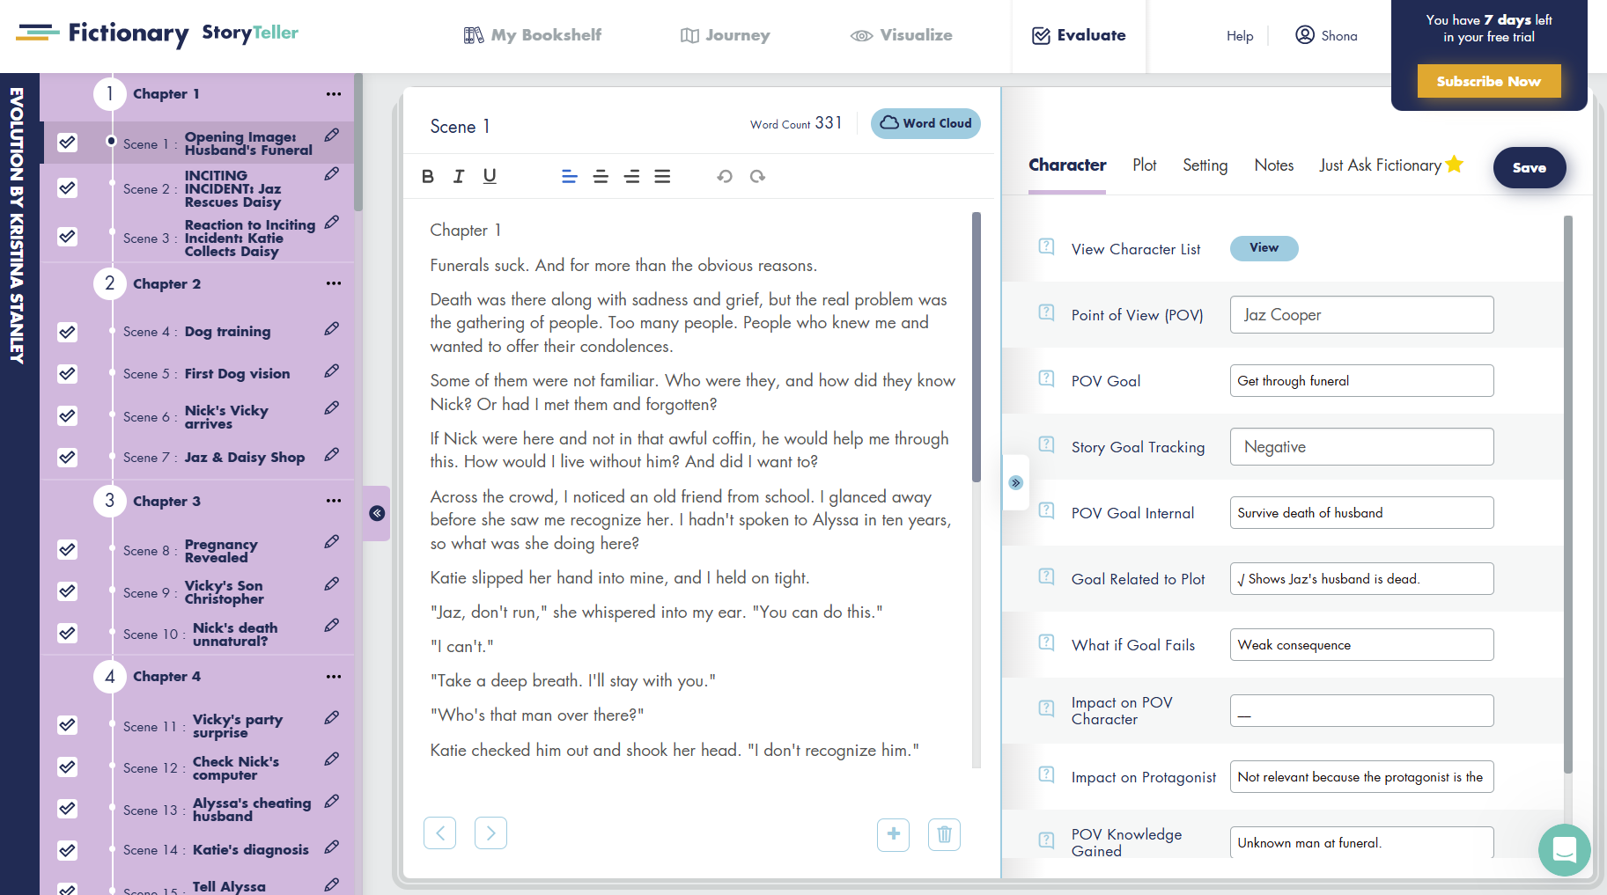
Task: Delete the current scene with the trash icon
Action: point(944,834)
